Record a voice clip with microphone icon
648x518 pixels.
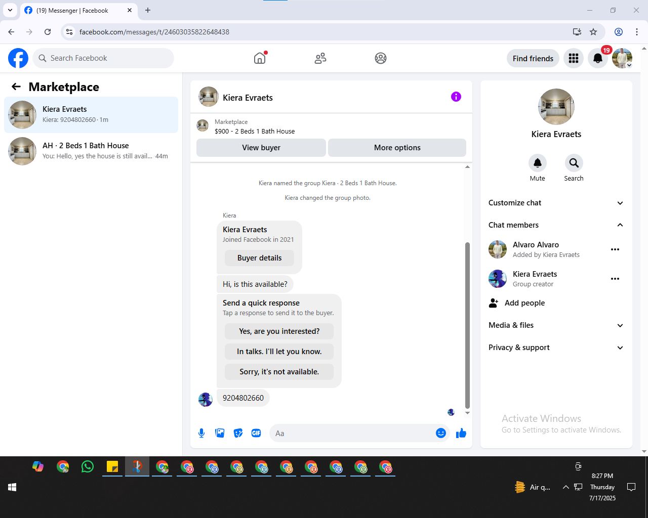point(201,433)
